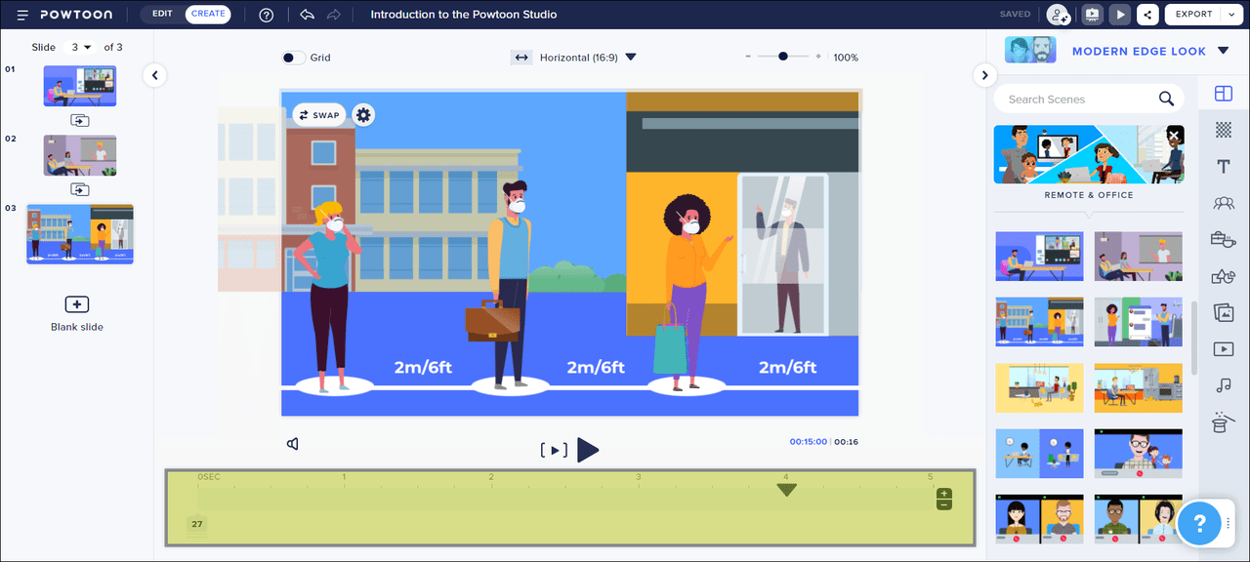Click the zoom slider handle
Screen dimensions: 1250x562
[783, 57]
